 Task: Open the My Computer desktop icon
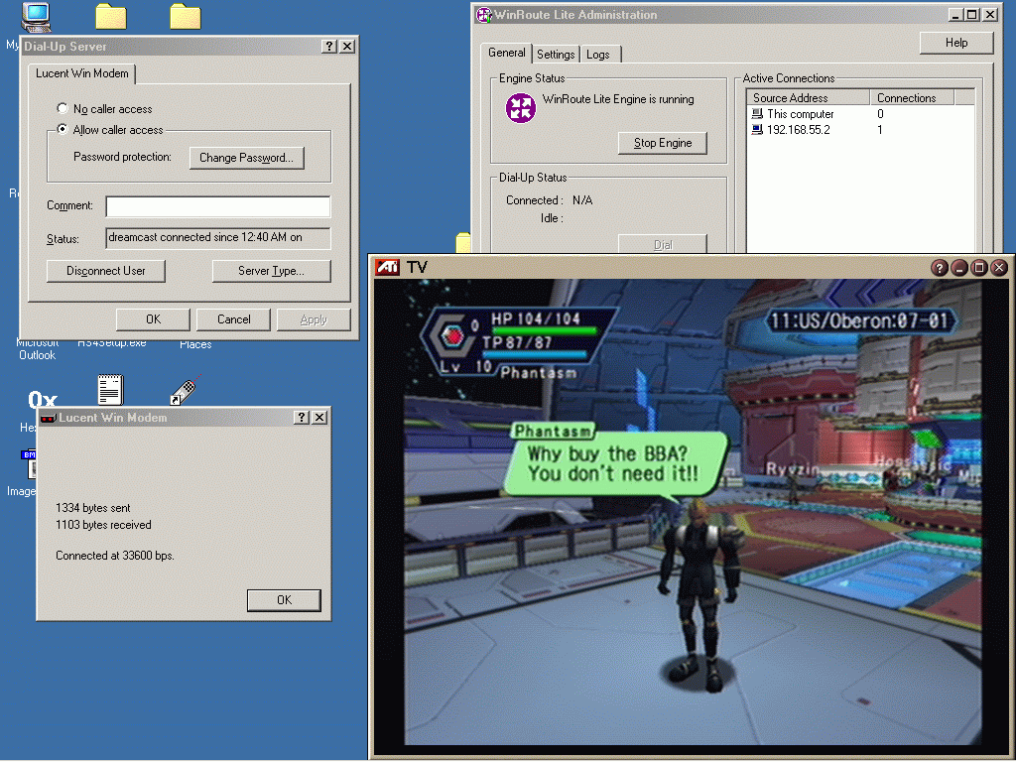coord(36,17)
